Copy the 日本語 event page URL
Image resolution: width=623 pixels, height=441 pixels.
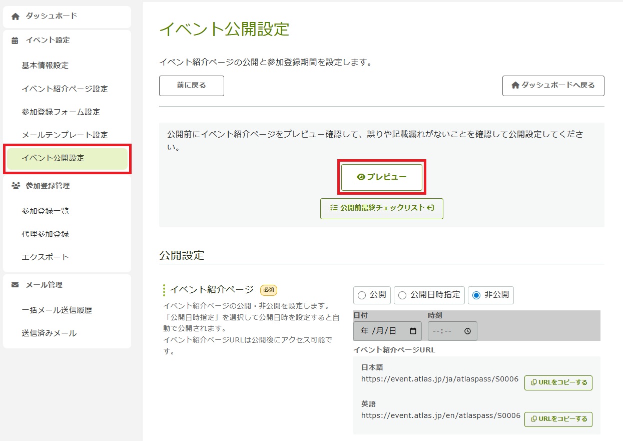558,383
